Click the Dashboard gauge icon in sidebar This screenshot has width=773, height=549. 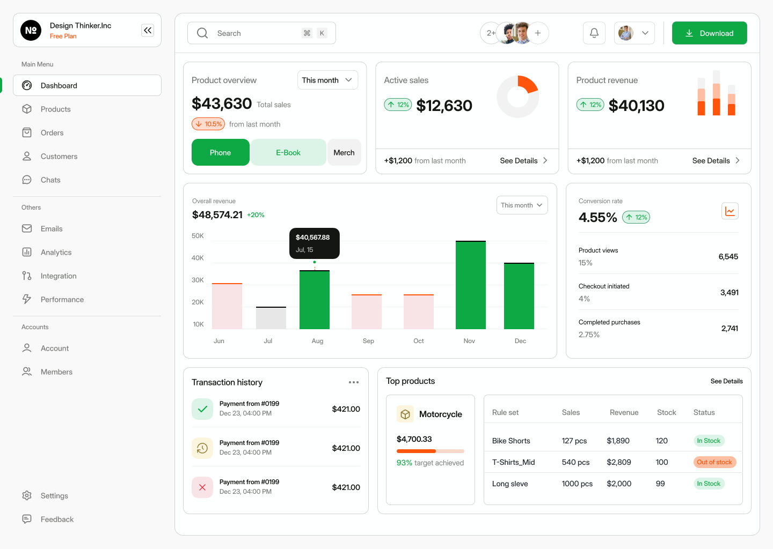(27, 85)
